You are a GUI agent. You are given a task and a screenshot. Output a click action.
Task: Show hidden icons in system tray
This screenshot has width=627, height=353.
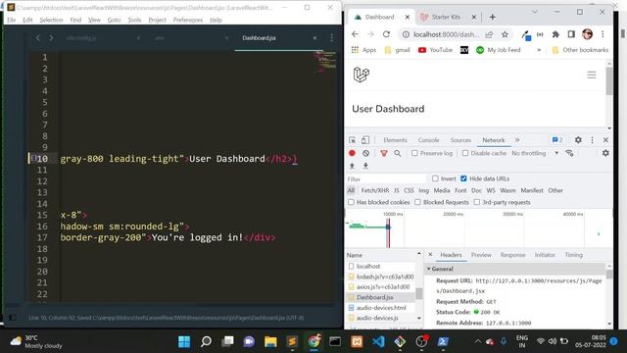pos(477,341)
